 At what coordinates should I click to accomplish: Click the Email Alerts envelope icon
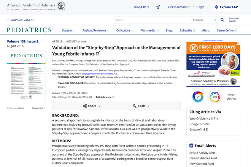pyautogui.click(x=191, y=146)
